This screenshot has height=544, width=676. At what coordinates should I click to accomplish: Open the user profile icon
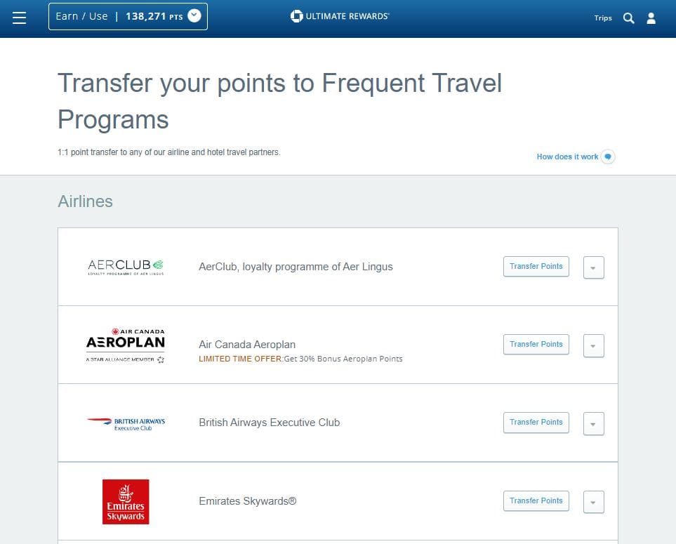point(651,18)
